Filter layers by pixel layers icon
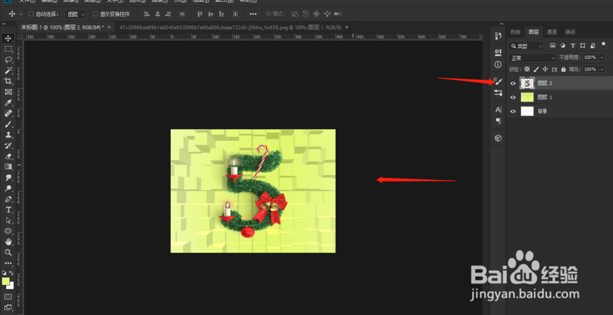 click(553, 46)
